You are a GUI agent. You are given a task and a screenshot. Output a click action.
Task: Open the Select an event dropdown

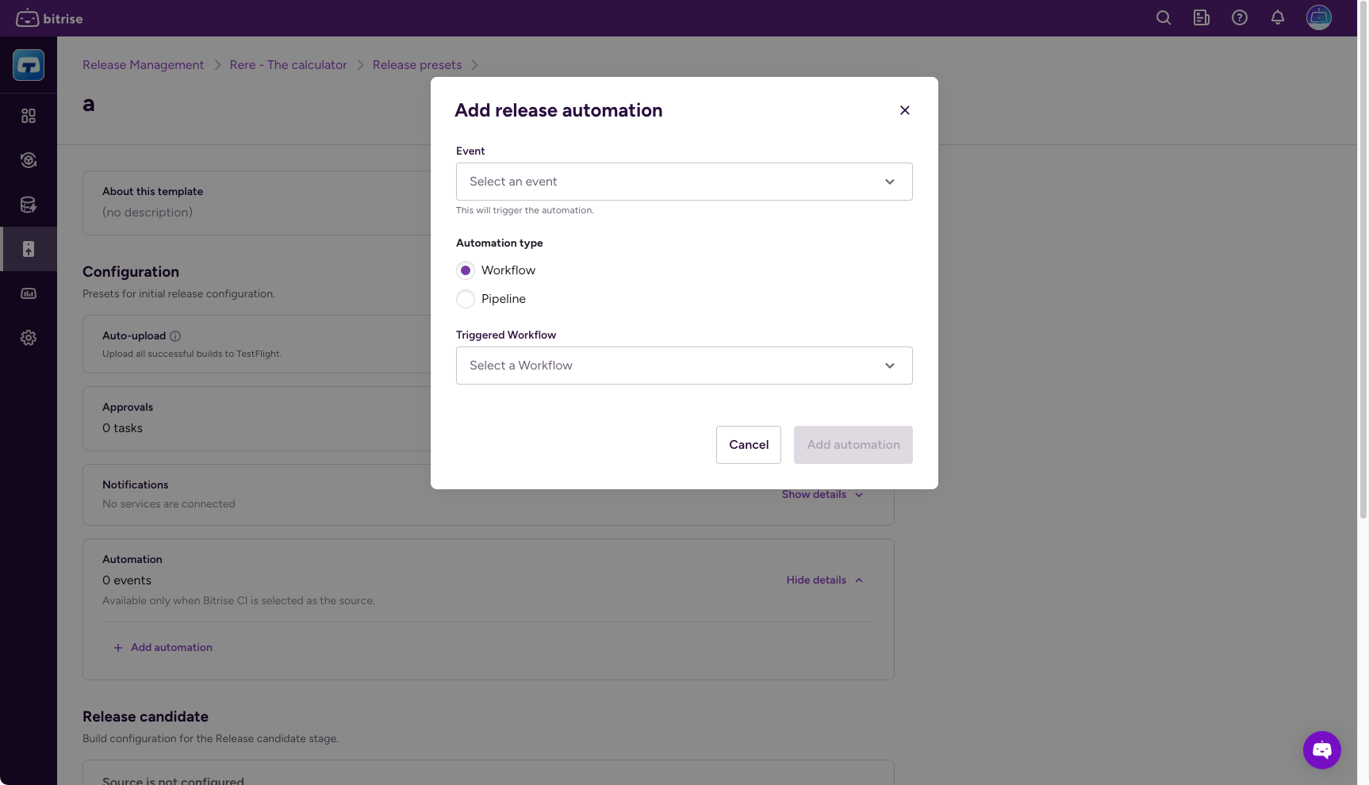click(684, 182)
